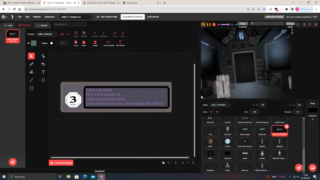Move selection Forward one layer

click(95, 34)
